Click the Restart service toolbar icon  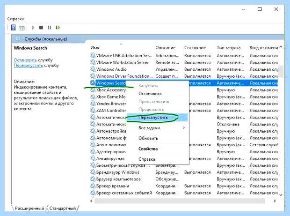[x=58, y=28]
